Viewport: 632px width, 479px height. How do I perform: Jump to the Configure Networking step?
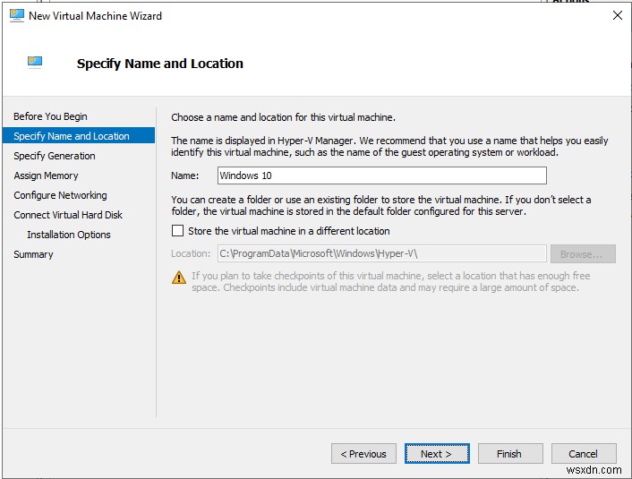pyautogui.click(x=60, y=195)
